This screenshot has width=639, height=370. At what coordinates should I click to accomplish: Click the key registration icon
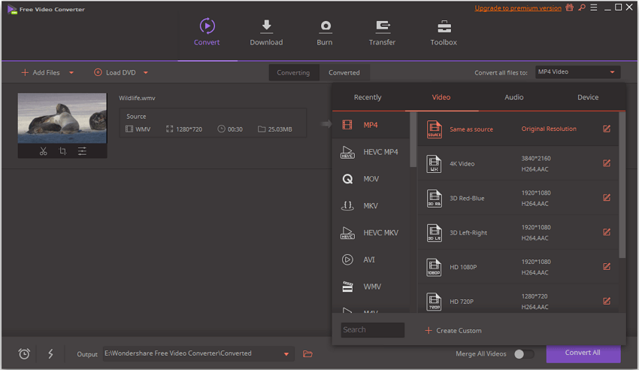(x=582, y=8)
